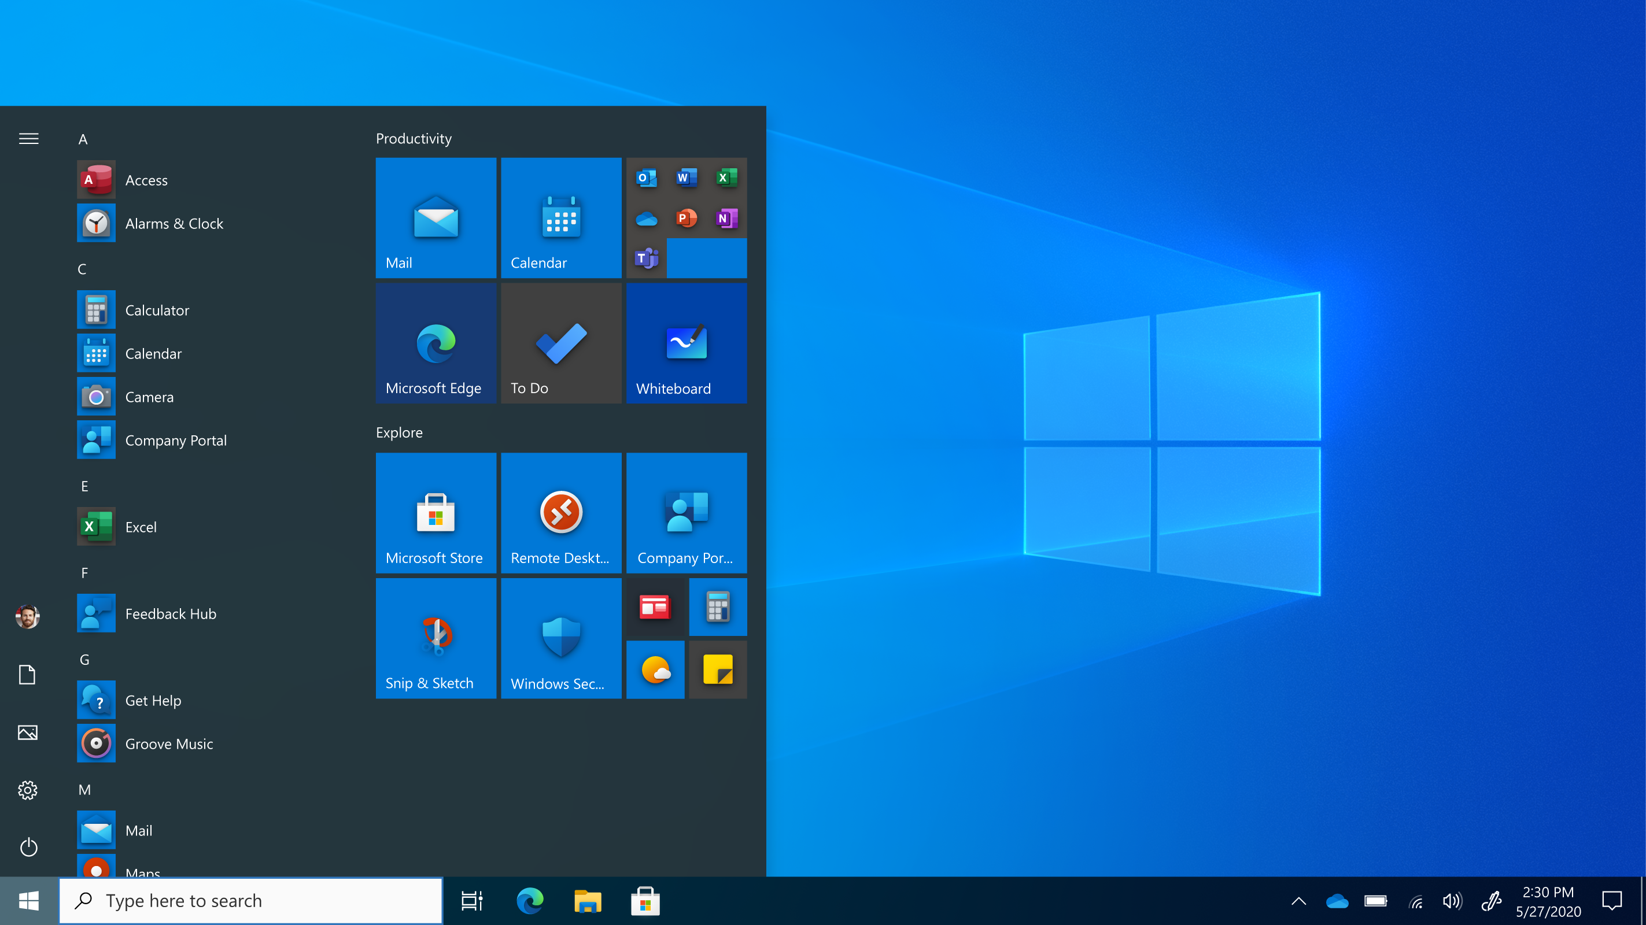Show hidden system tray icons chevron
The image size is (1646, 925).
click(x=1298, y=901)
